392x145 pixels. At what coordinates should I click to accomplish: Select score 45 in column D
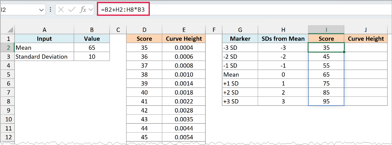coord(144,137)
